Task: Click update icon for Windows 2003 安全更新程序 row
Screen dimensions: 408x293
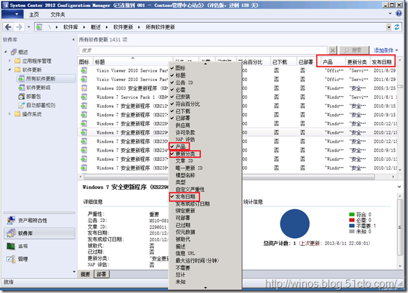Action: (x=84, y=88)
